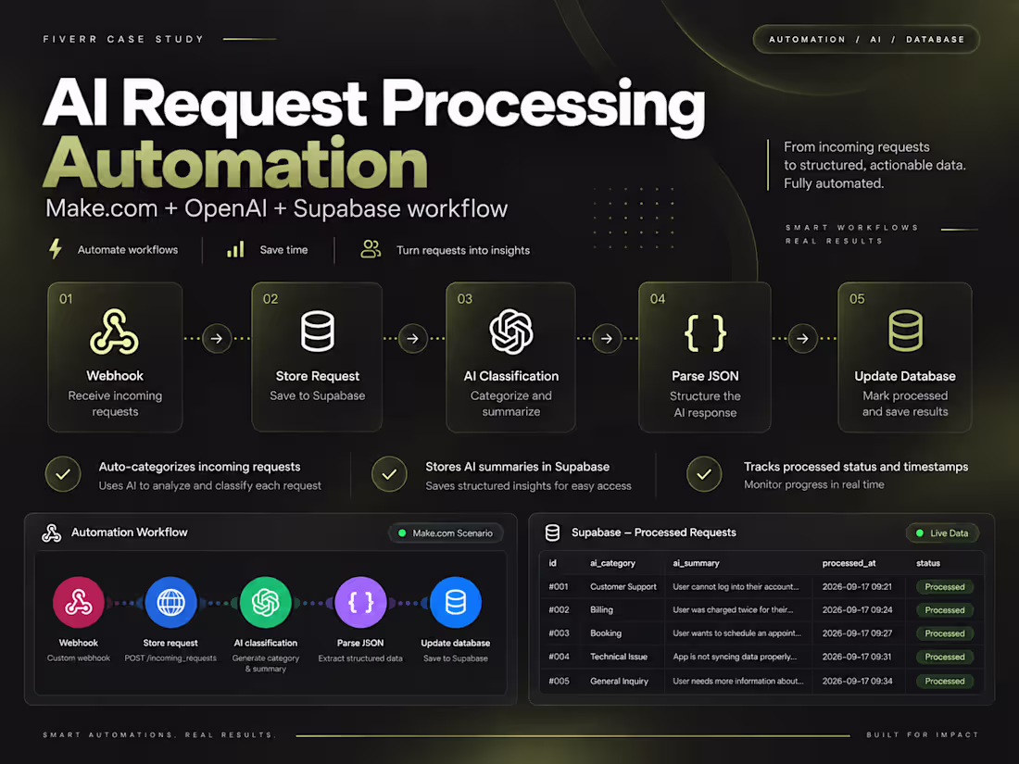The width and height of the screenshot is (1019, 764).
Task: Click the people icon beside Turn requests into insights
Action: pyautogui.click(x=371, y=249)
